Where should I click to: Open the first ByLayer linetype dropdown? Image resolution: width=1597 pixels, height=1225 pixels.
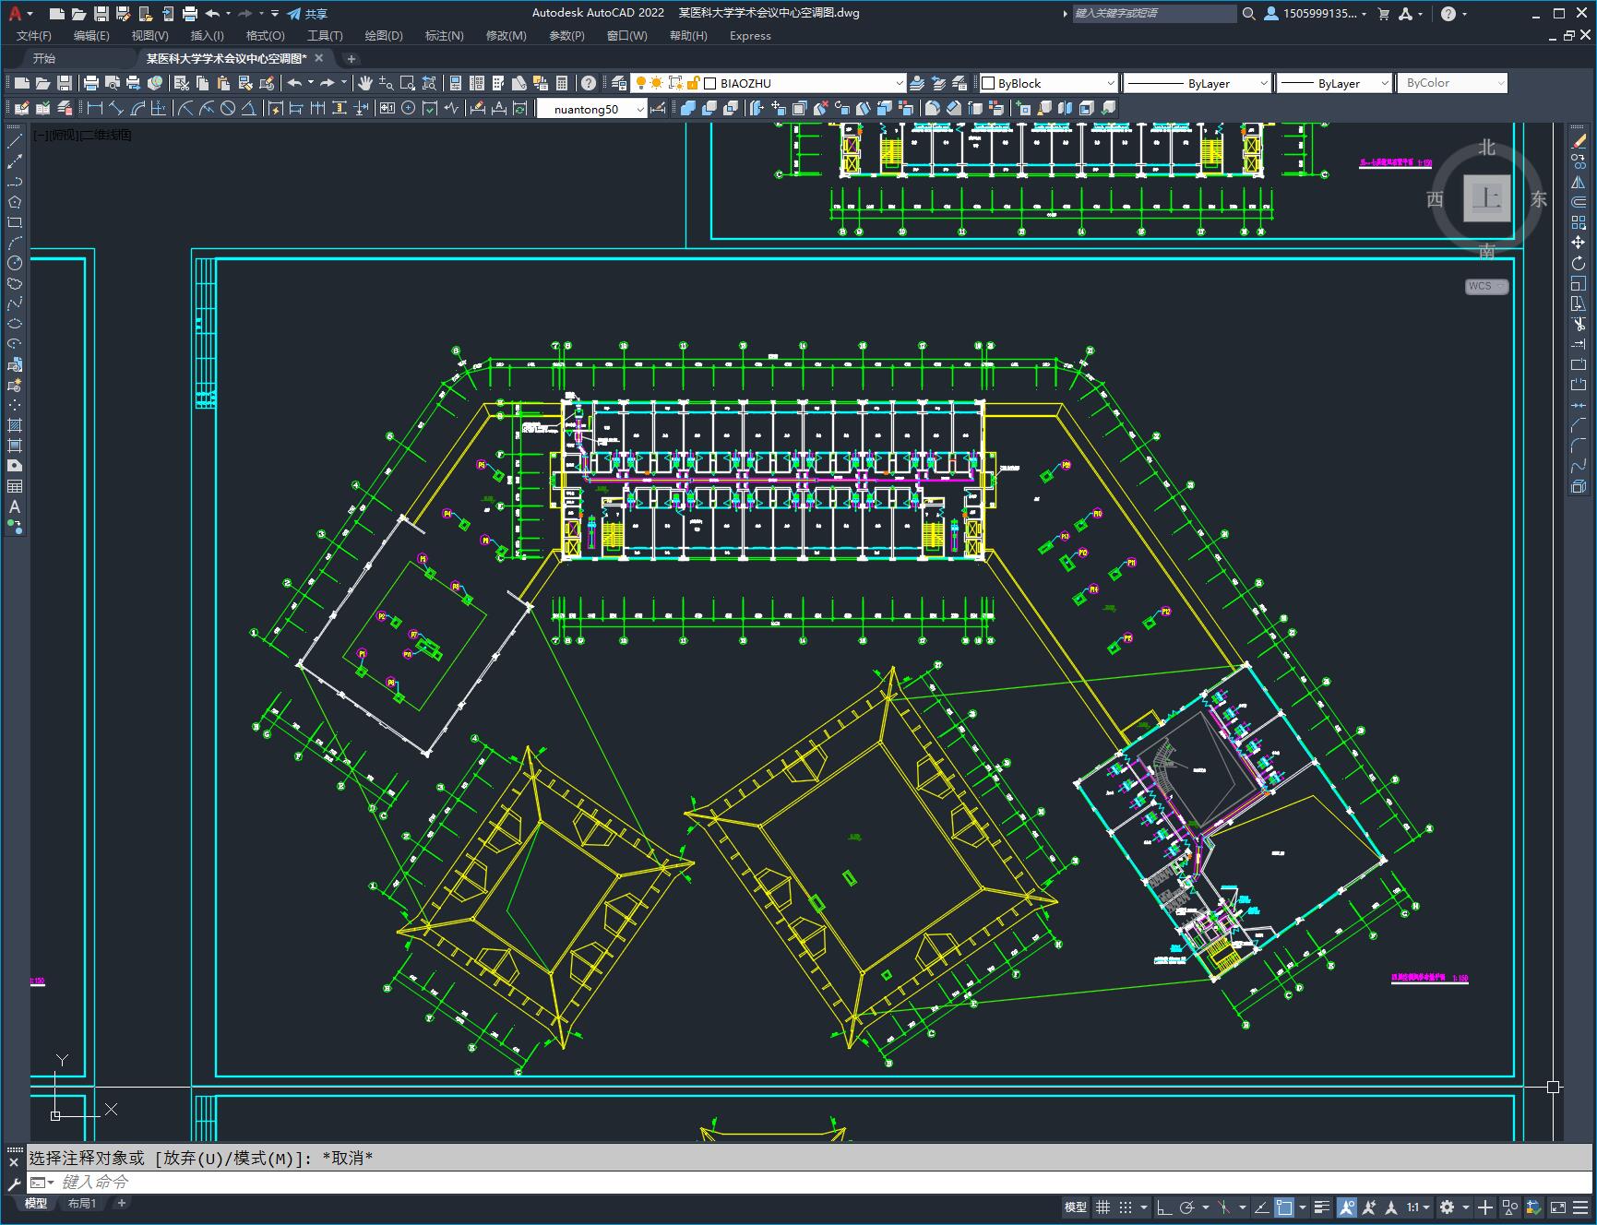[x=1198, y=83]
